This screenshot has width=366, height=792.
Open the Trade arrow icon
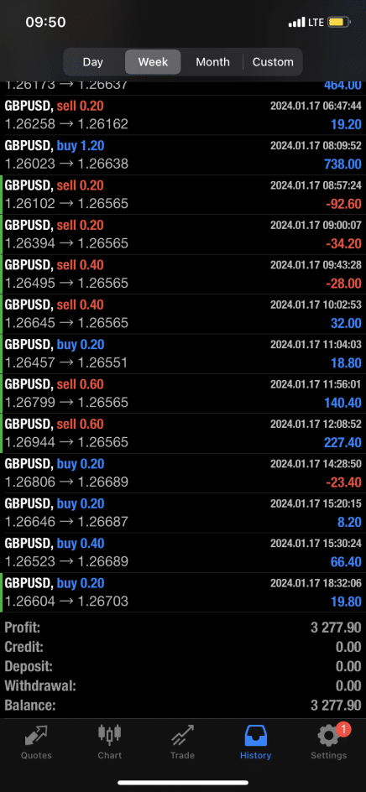pos(182,736)
